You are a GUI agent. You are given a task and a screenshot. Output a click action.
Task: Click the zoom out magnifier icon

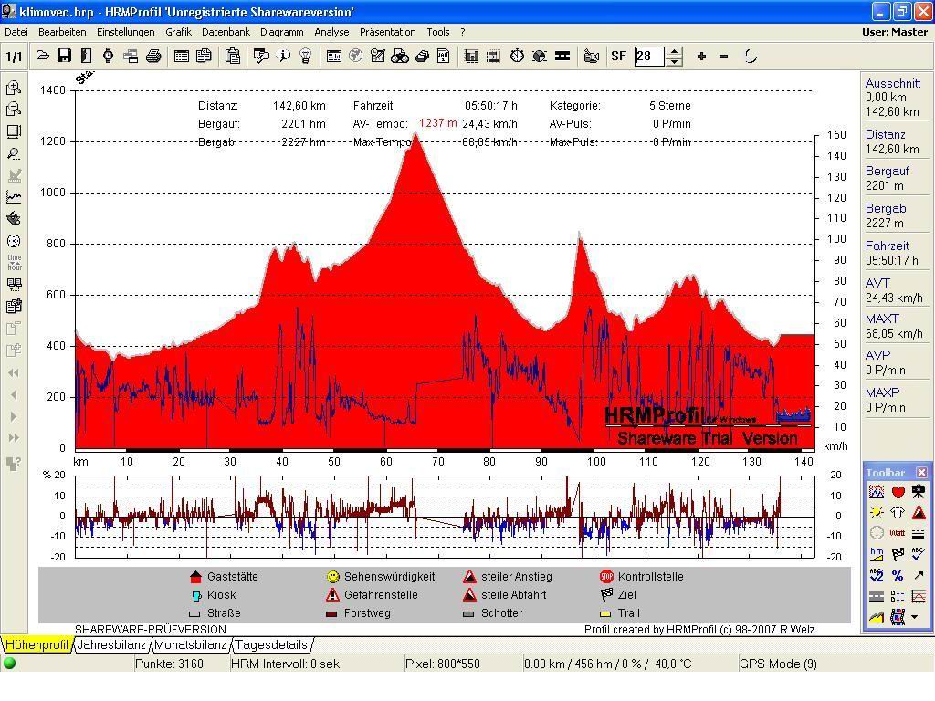point(14,110)
